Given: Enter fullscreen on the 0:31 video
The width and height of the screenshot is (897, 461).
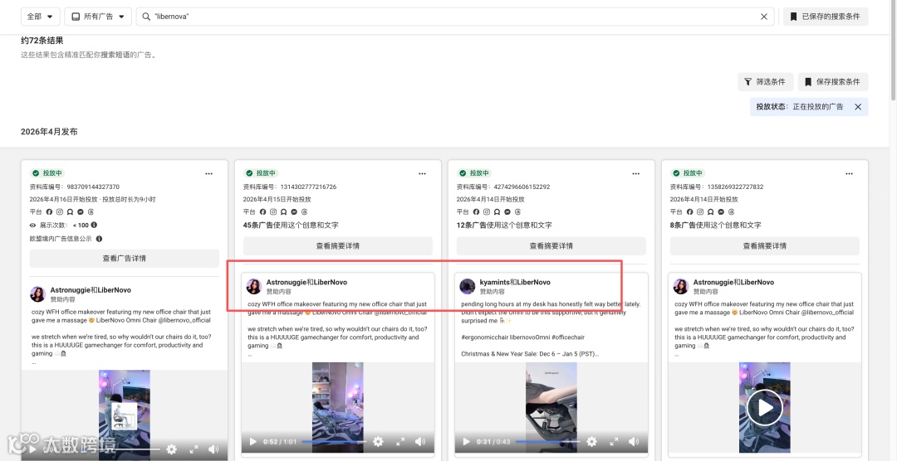Looking at the screenshot, I should pos(614,442).
